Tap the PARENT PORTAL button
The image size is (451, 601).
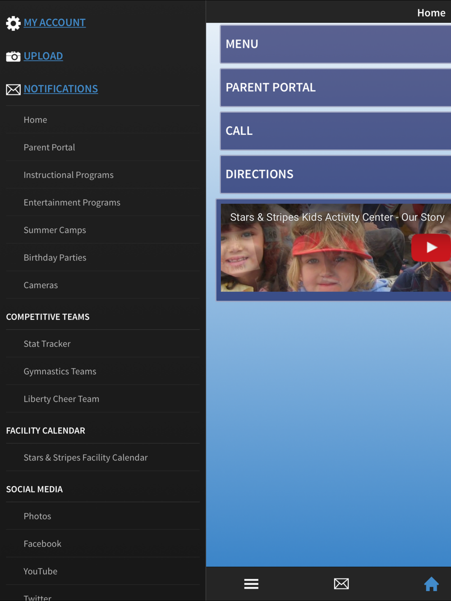(336, 87)
